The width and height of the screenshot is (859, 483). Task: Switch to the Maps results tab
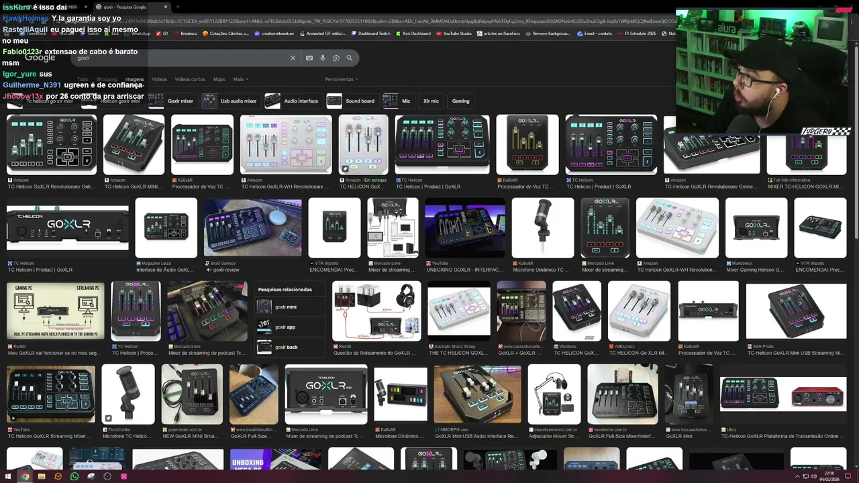click(219, 79)
